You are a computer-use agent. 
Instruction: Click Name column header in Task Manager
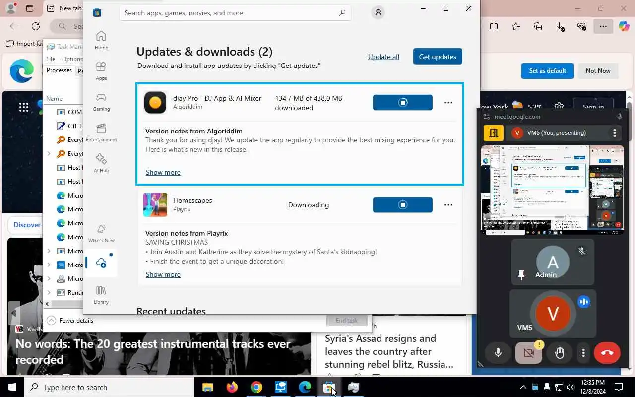54,98
